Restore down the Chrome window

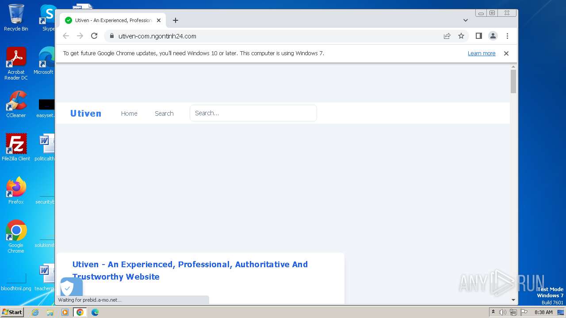pos(492,13)
